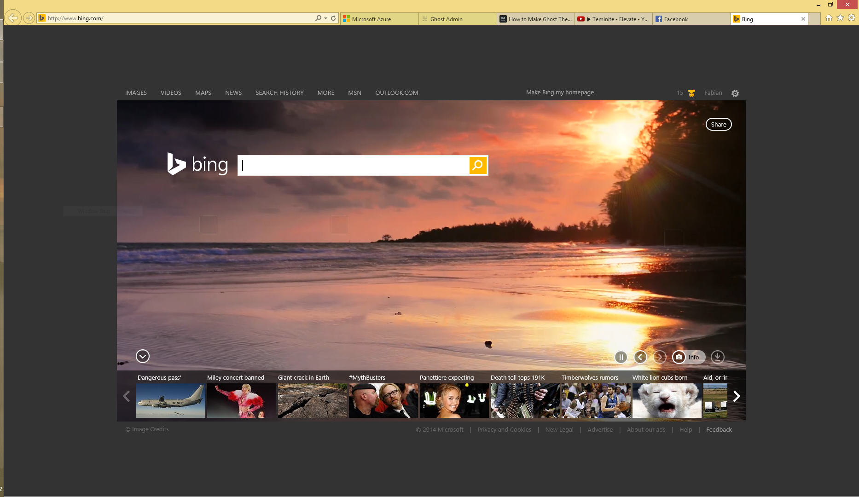Screen dimensions: 859x497
Task: Click the Share button on the image
Action: 719,124
